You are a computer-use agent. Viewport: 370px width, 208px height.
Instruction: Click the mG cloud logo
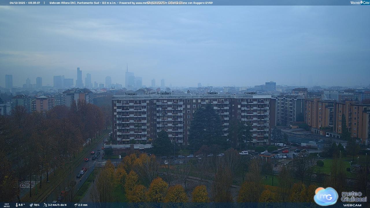click(x=326, y=196)
